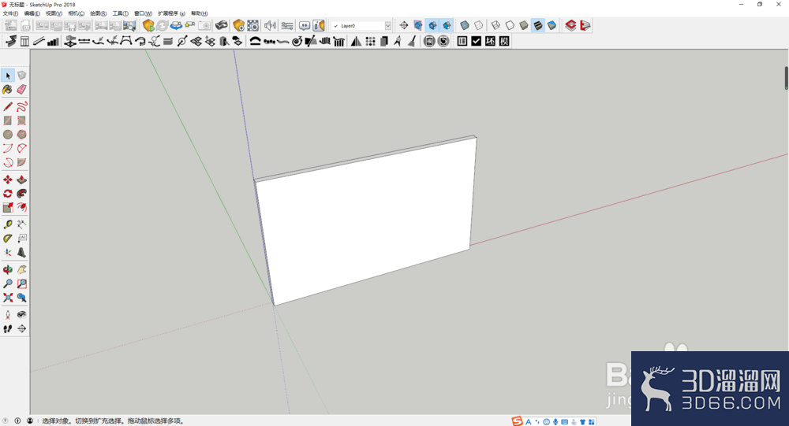Activate the Tape Measure tool
This screenshot has width=789, height=426.
pos(8,224)
